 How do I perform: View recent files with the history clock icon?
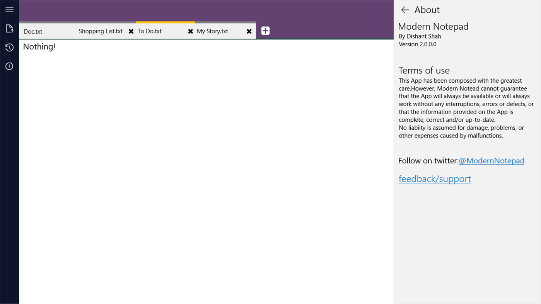point(9,47)
